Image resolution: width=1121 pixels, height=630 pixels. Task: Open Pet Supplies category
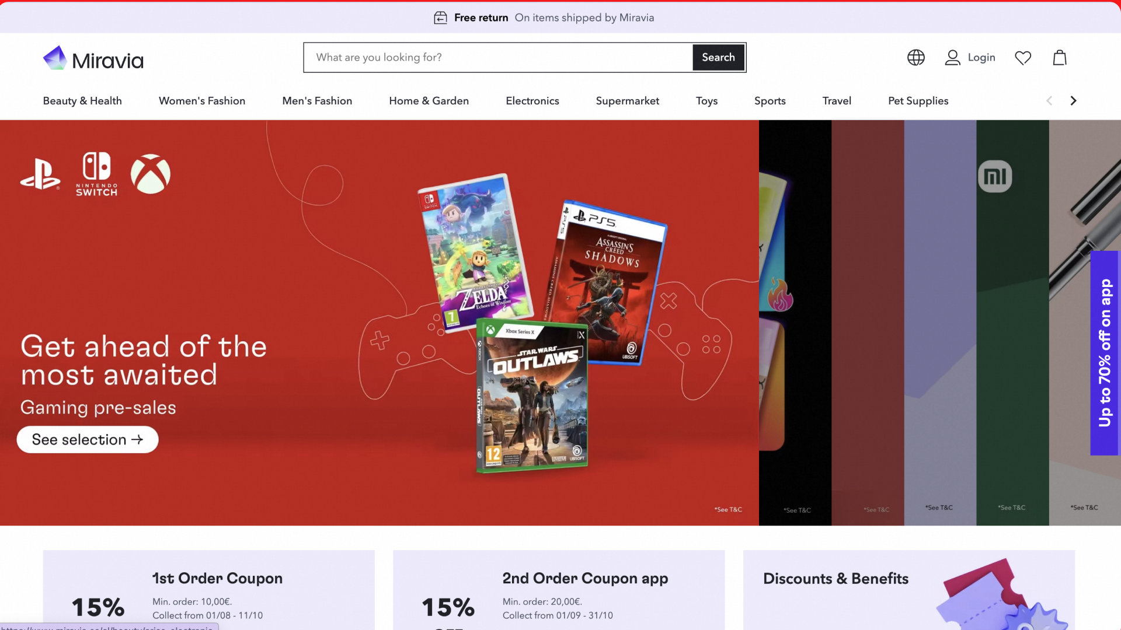[x=918, y=100]
